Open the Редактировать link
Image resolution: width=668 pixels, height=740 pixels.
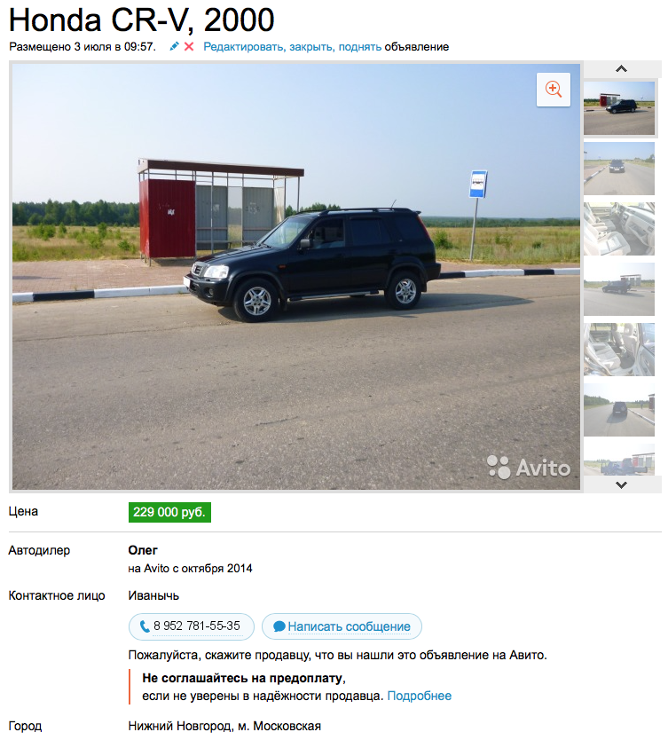(244, 47)
